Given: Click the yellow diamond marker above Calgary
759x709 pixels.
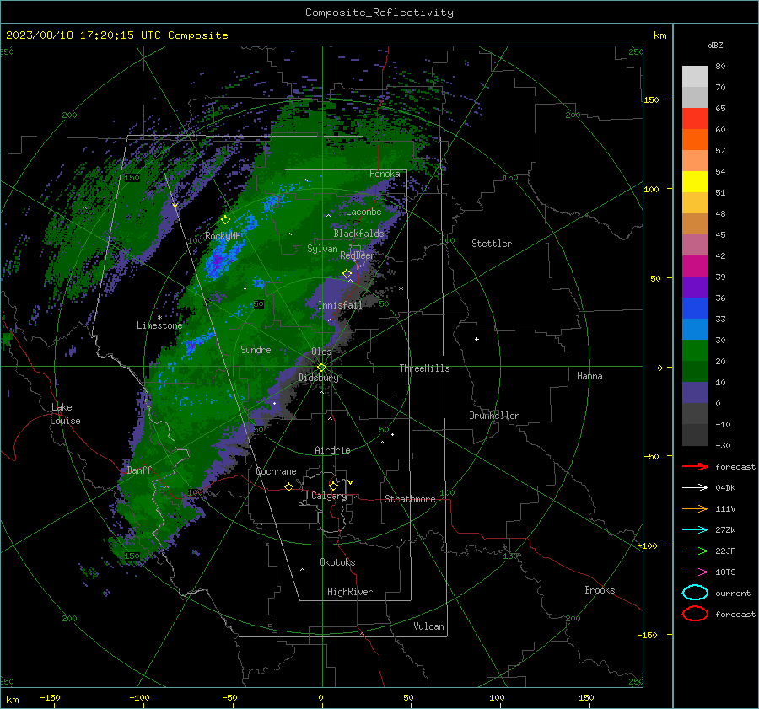Looking at the screenshot, I should pyautogui.click(x=333, y=486).
